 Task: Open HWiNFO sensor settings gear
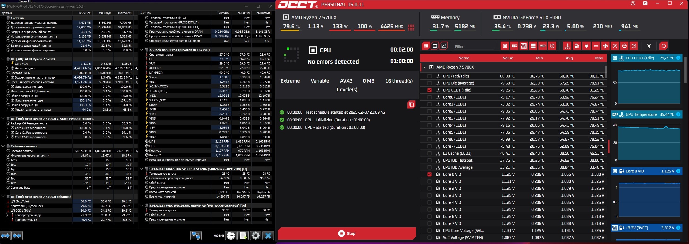(255, 236)
